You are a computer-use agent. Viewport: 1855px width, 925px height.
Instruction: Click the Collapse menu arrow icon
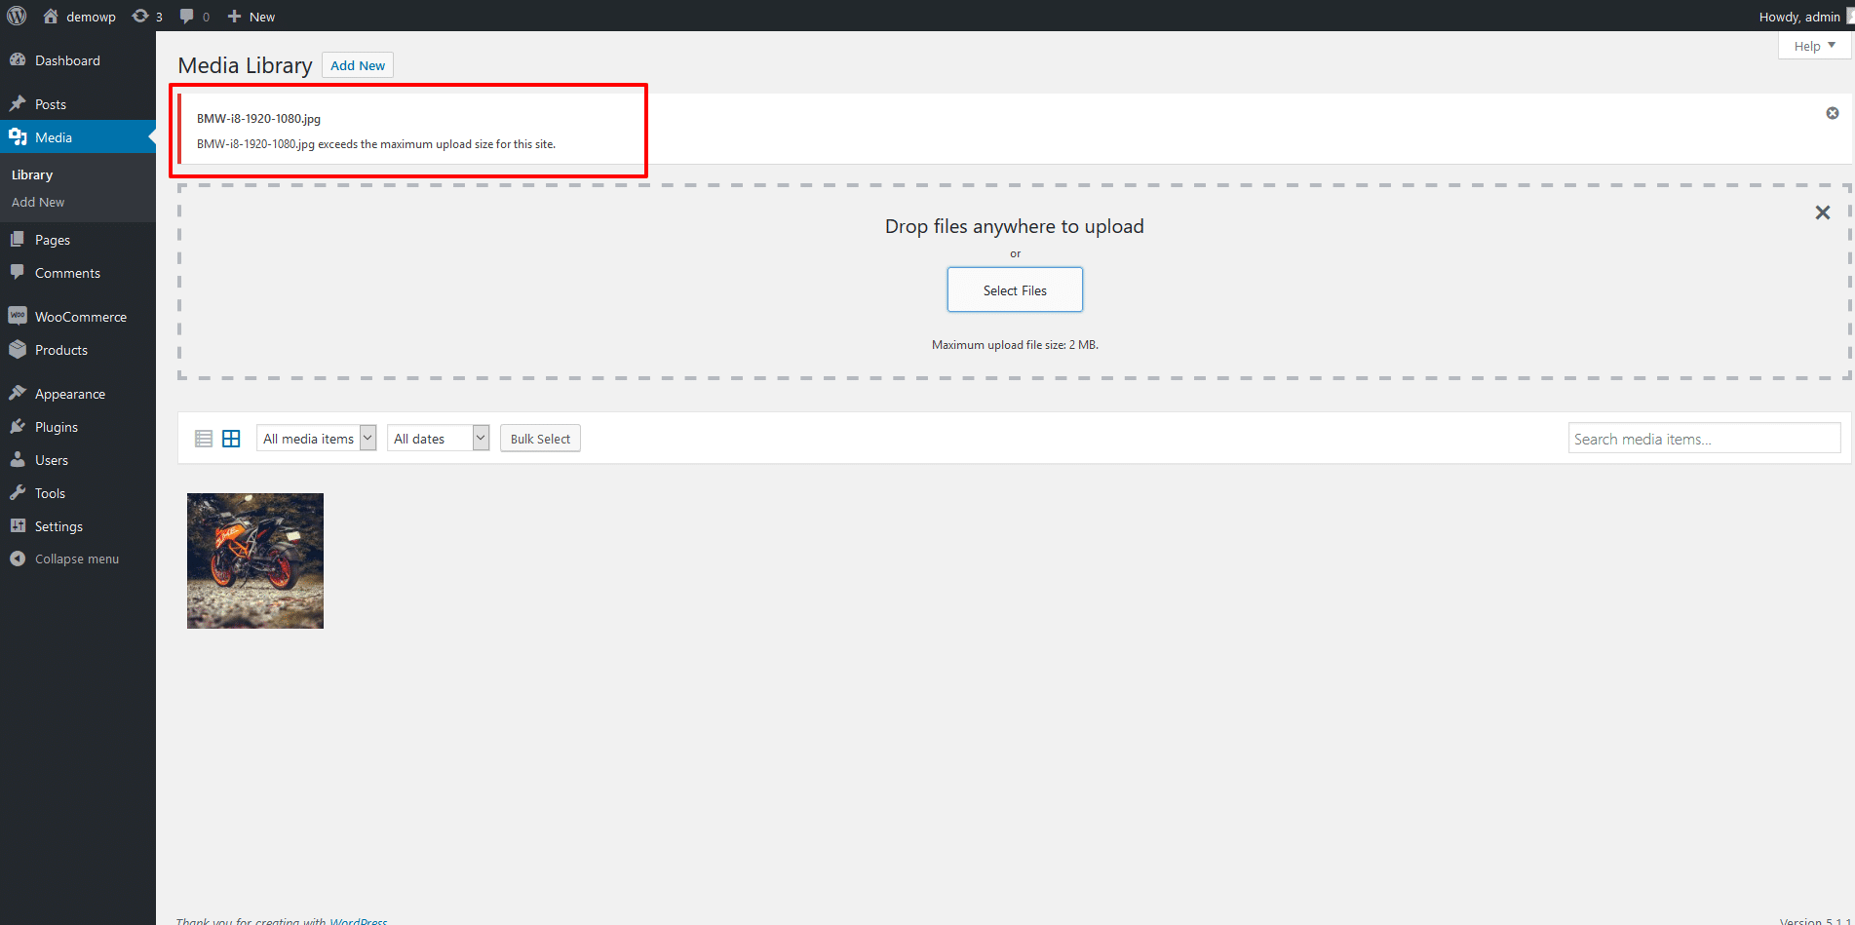click(x=18, y=559)
